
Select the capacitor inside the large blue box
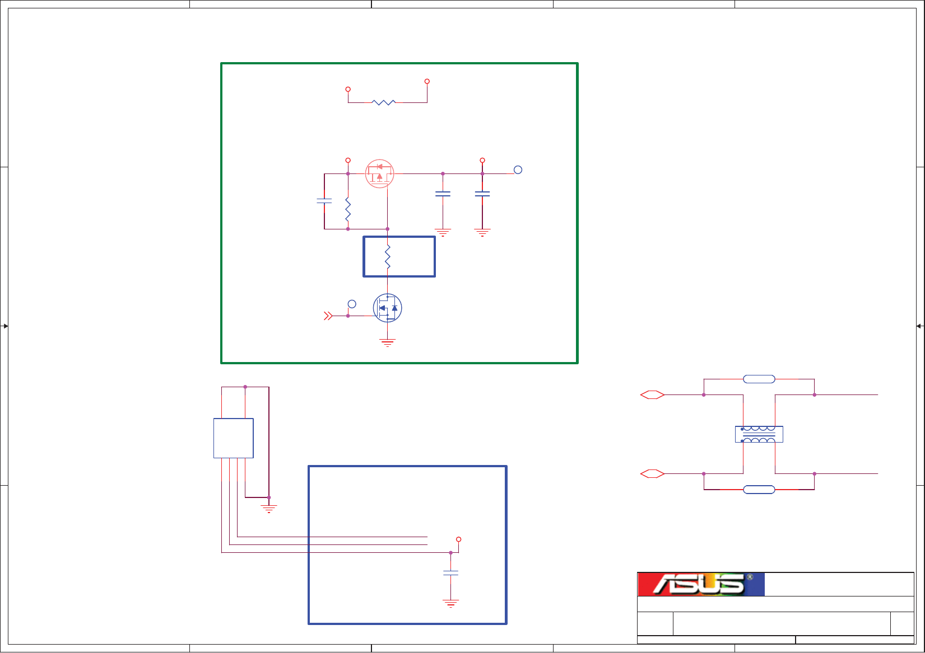coord(450,573)
